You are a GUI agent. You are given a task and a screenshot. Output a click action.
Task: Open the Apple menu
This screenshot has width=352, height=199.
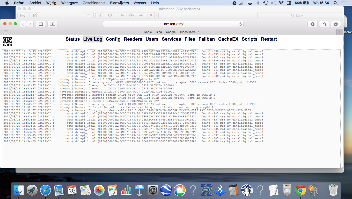[7, 3]
